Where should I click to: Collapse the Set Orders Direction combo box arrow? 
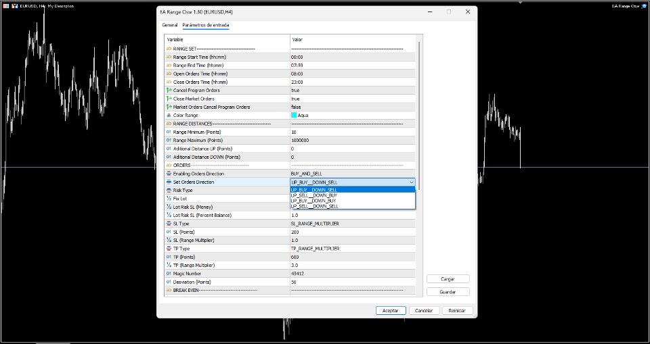[x=411, y=182]
